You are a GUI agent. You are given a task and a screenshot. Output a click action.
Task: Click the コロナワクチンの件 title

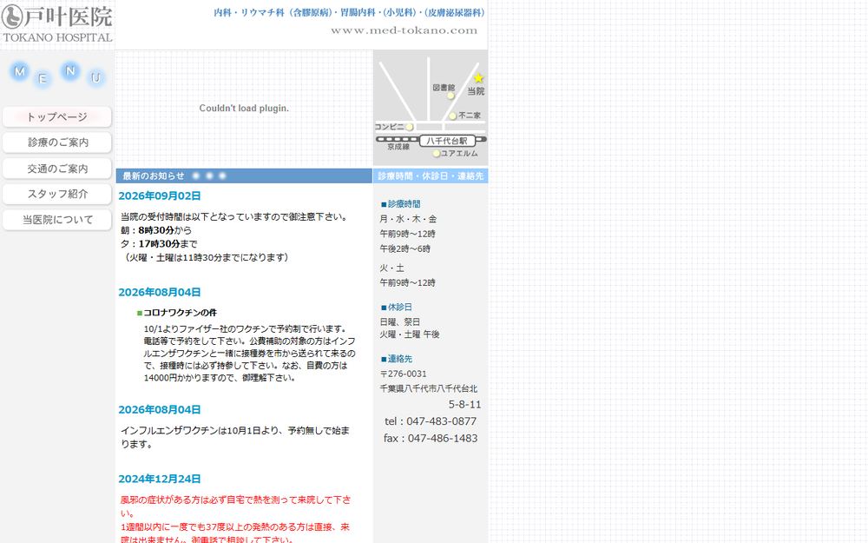pos(180,313)
